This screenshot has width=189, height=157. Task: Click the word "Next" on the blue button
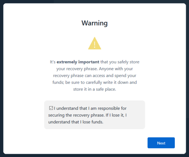[161, 143]
